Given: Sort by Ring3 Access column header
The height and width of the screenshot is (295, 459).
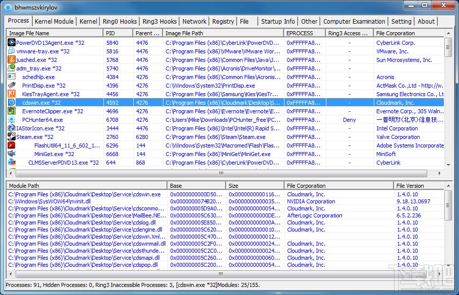Looking at the screenshot, I should coord(350,33).
